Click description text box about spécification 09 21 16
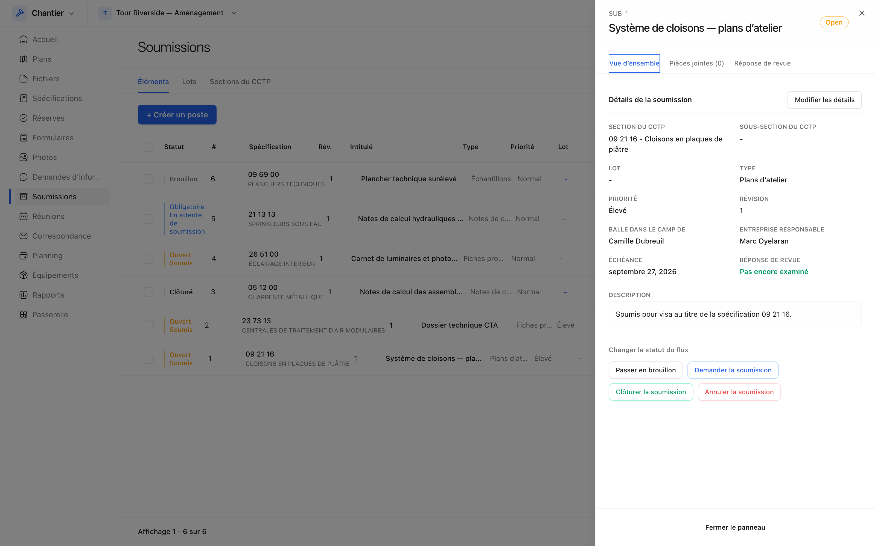Screen dimensions: 875x546 point(735,314)
